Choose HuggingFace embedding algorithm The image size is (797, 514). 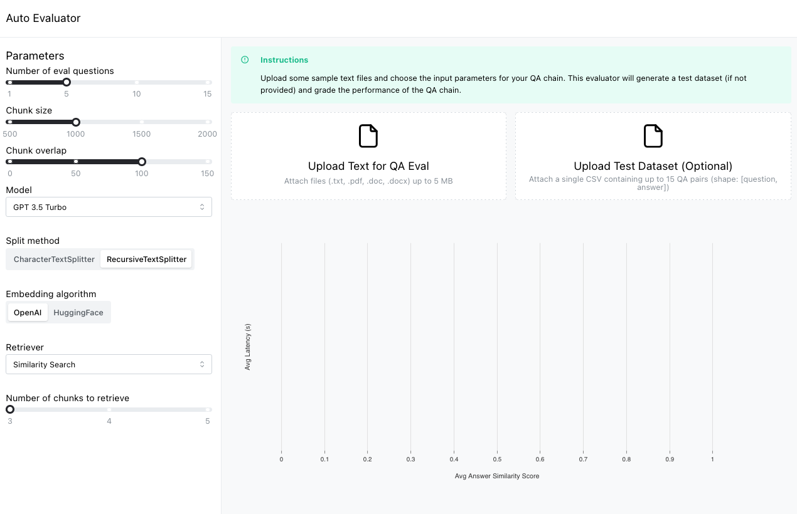[78, 312]
